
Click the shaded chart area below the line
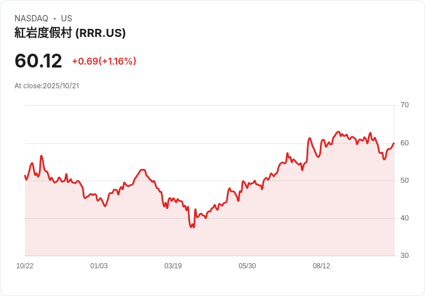tap(209, 238)
